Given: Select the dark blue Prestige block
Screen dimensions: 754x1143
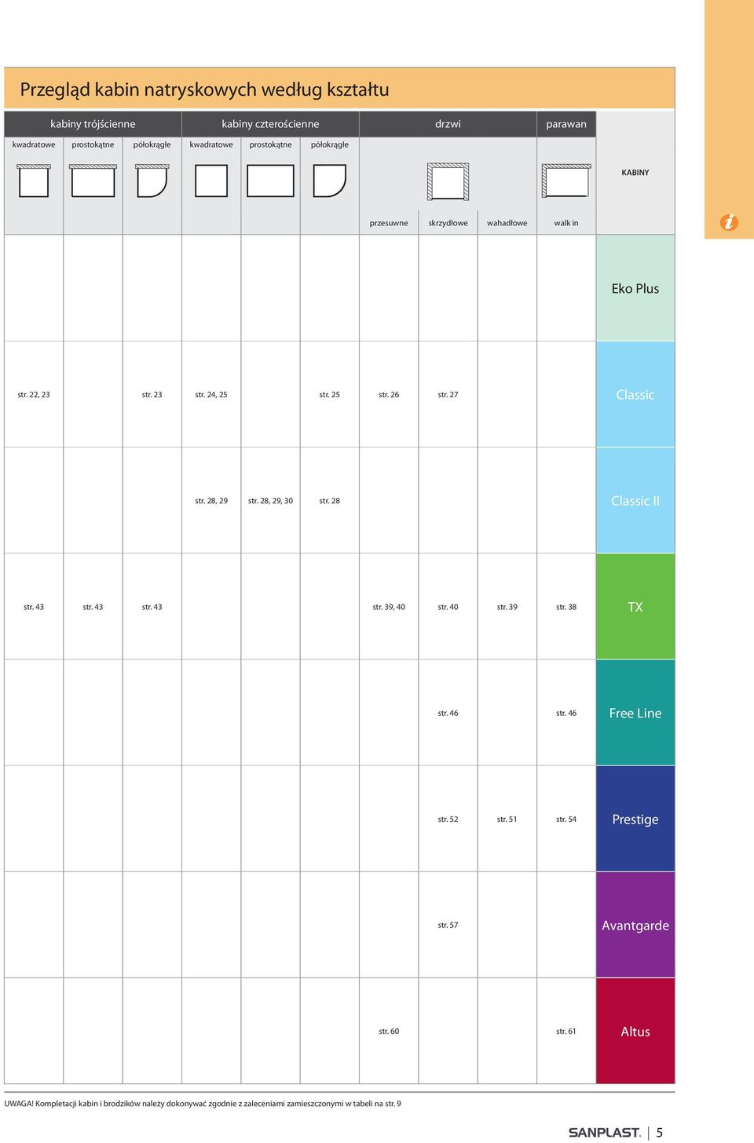Looking at the screenshot, I should 635,819.
